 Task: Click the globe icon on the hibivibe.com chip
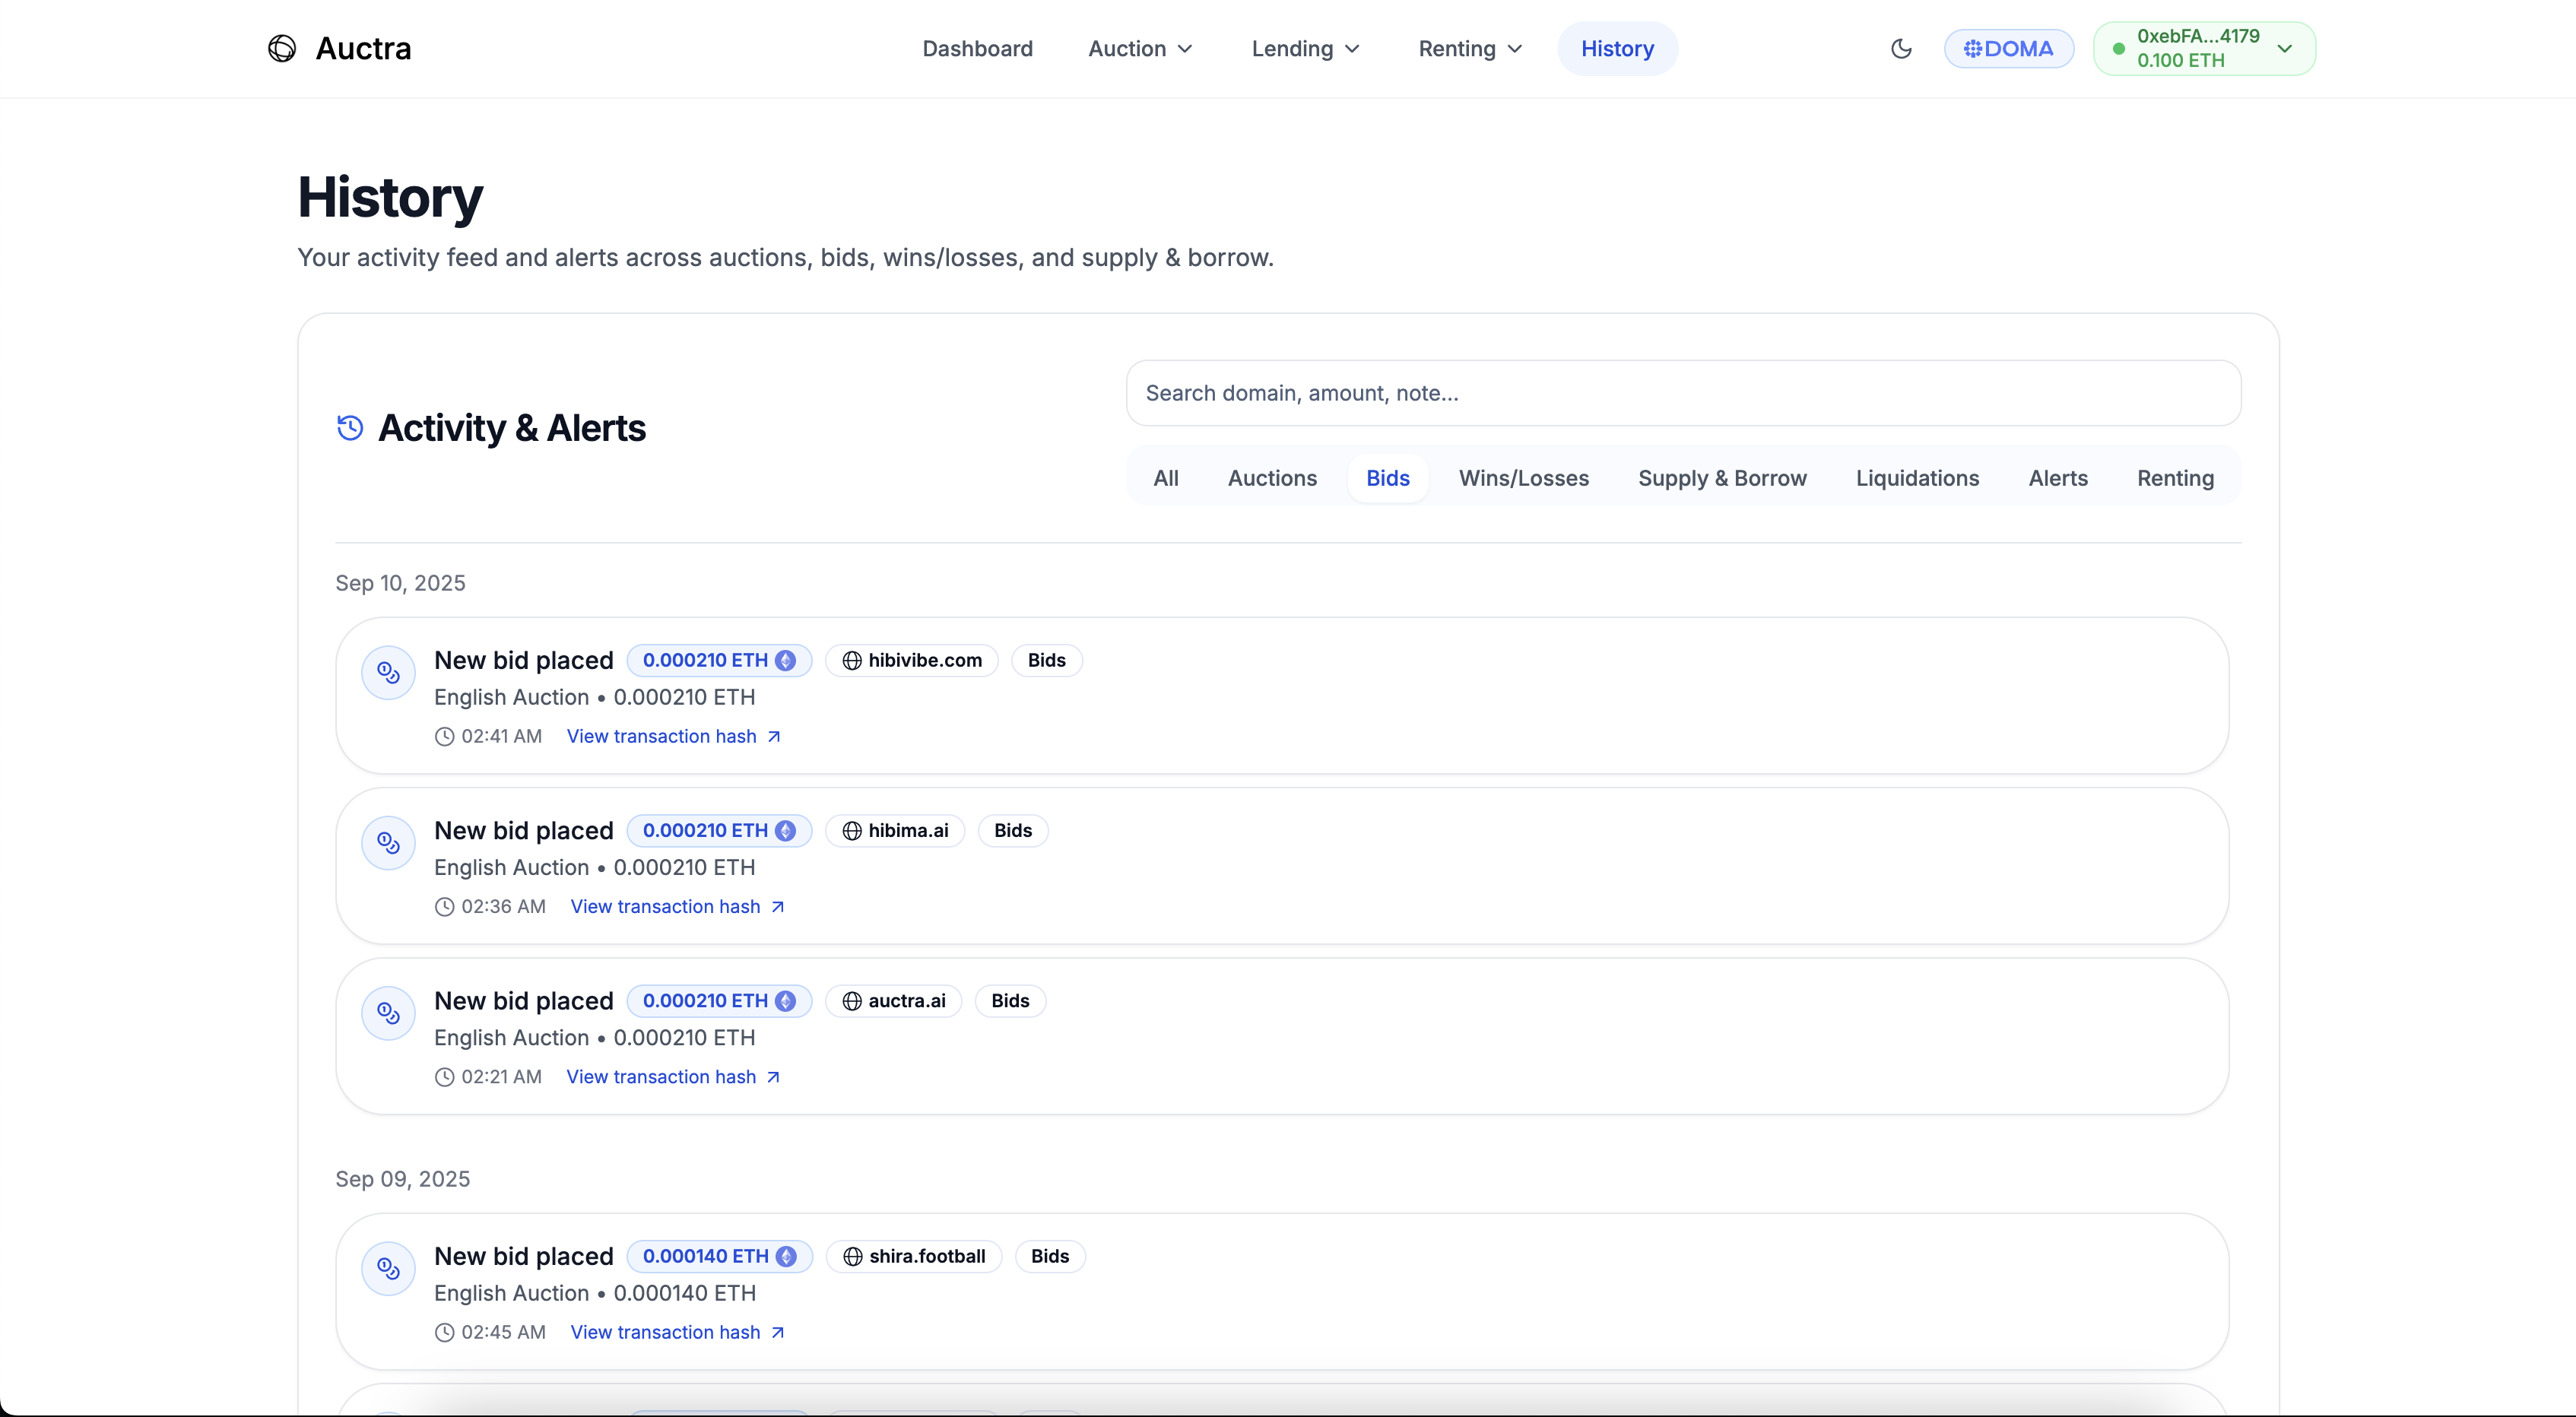click(852, 660)
